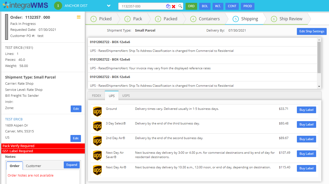Buy Label for 2nd Day Air
The image size is (329, 184).
tap(306, 139)
